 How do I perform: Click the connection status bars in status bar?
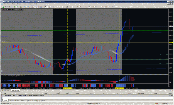(x=156, y=103)
